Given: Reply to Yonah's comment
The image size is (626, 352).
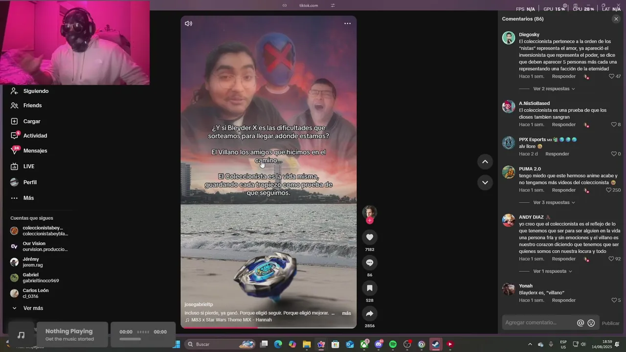Looking at the screenshot, I should (564, 300).
